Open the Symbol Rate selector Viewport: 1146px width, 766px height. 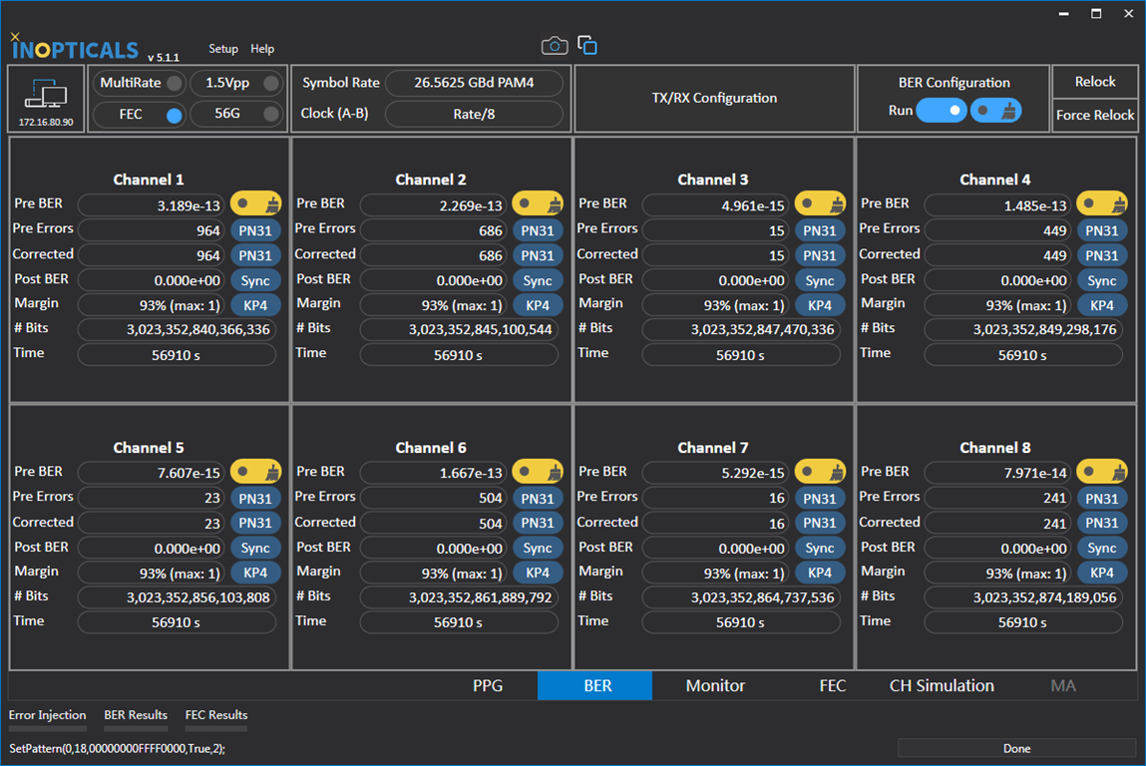474,84
